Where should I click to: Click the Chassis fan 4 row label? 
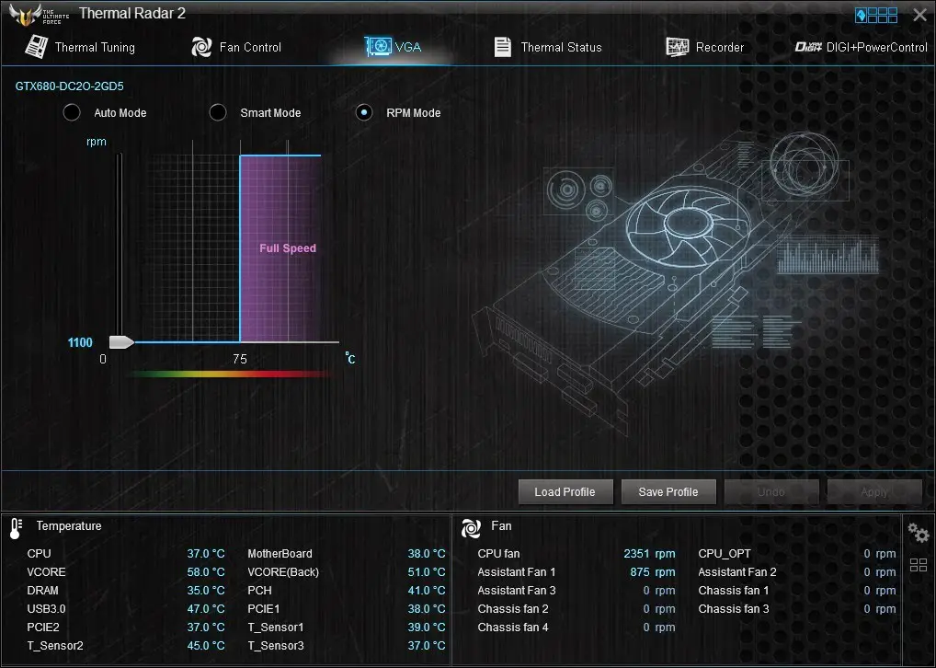click(513, 628)
